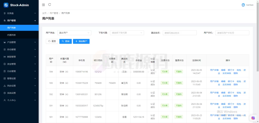Image resolution: width=259 pixels, height=123 pixels.
Task: Click the 查询 search button
Action: click(x=66, y=41)
